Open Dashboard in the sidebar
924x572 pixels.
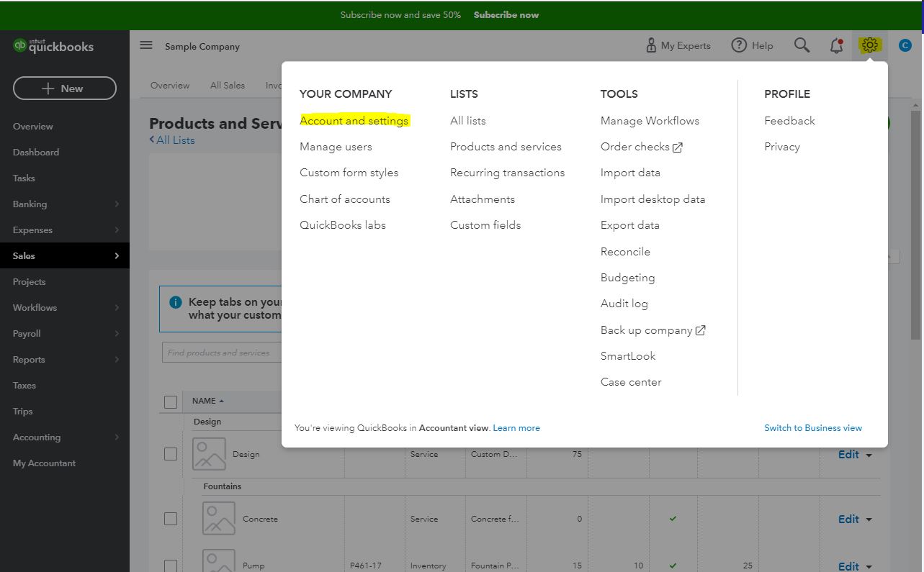(36, 153)
